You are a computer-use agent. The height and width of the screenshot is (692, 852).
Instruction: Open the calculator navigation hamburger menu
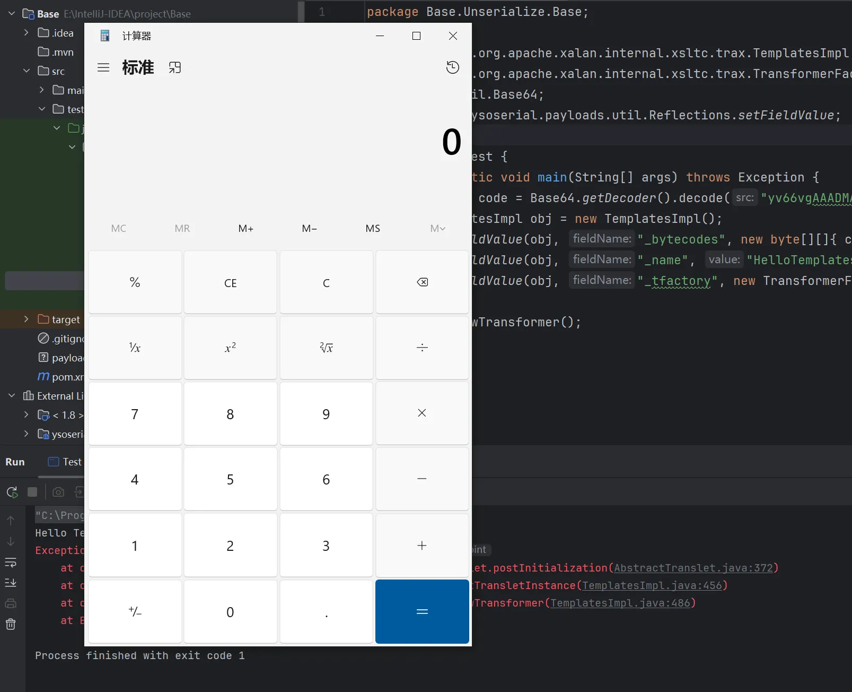[x=103, y=67]
